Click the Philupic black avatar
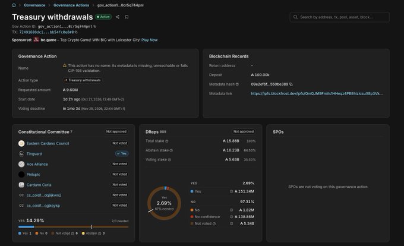This screenshot has height=246, width=404. point(21,174)
